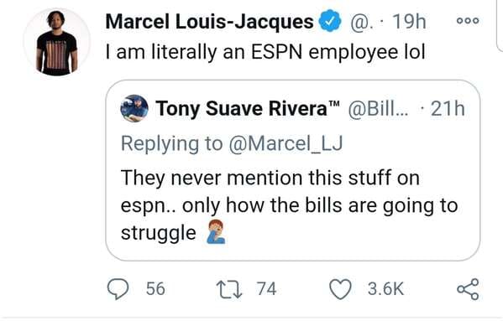This screenshot has height=321, width=503.
Task: Click the 21h timestamp on the quoted tweet
Action: (x=448, y=108)
